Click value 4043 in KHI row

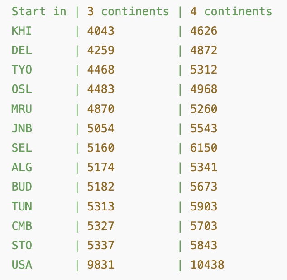(x=101, y=31)
